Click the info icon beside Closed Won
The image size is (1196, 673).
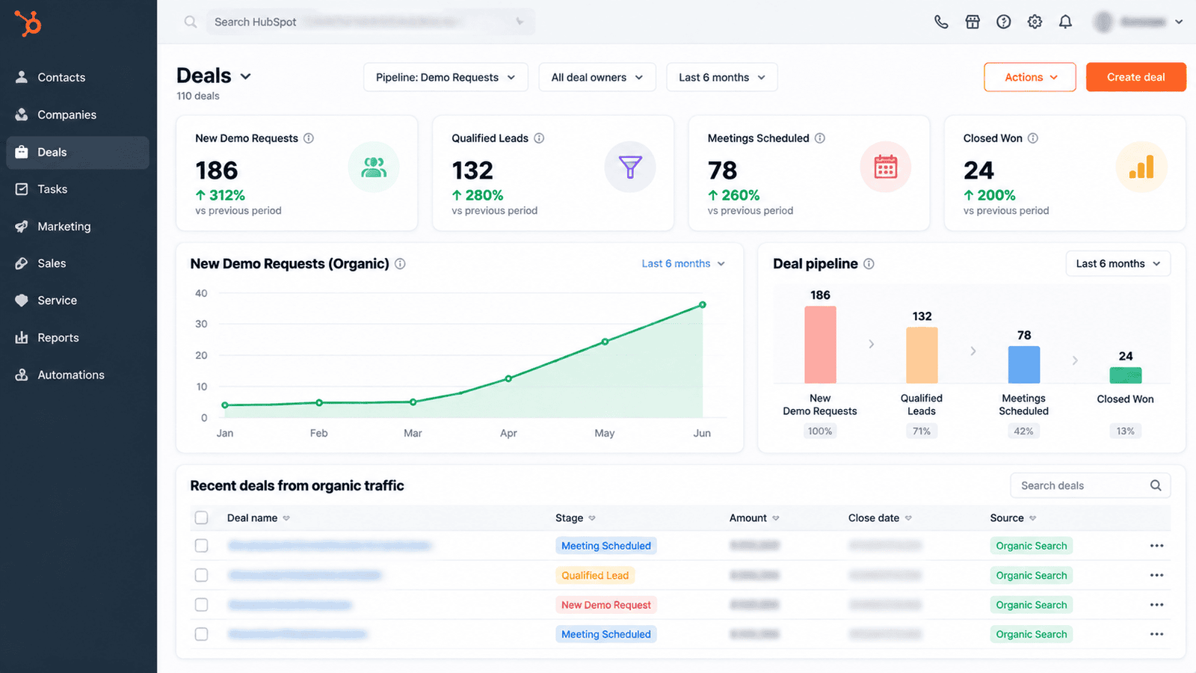point(1033,138)
